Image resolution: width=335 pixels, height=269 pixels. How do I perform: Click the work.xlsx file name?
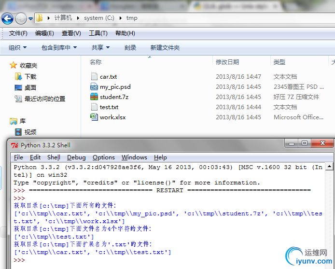tap(112, 117)
